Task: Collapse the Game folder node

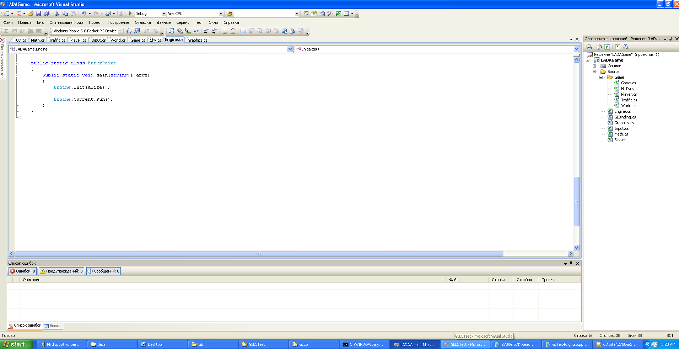Action: point(601,77)
